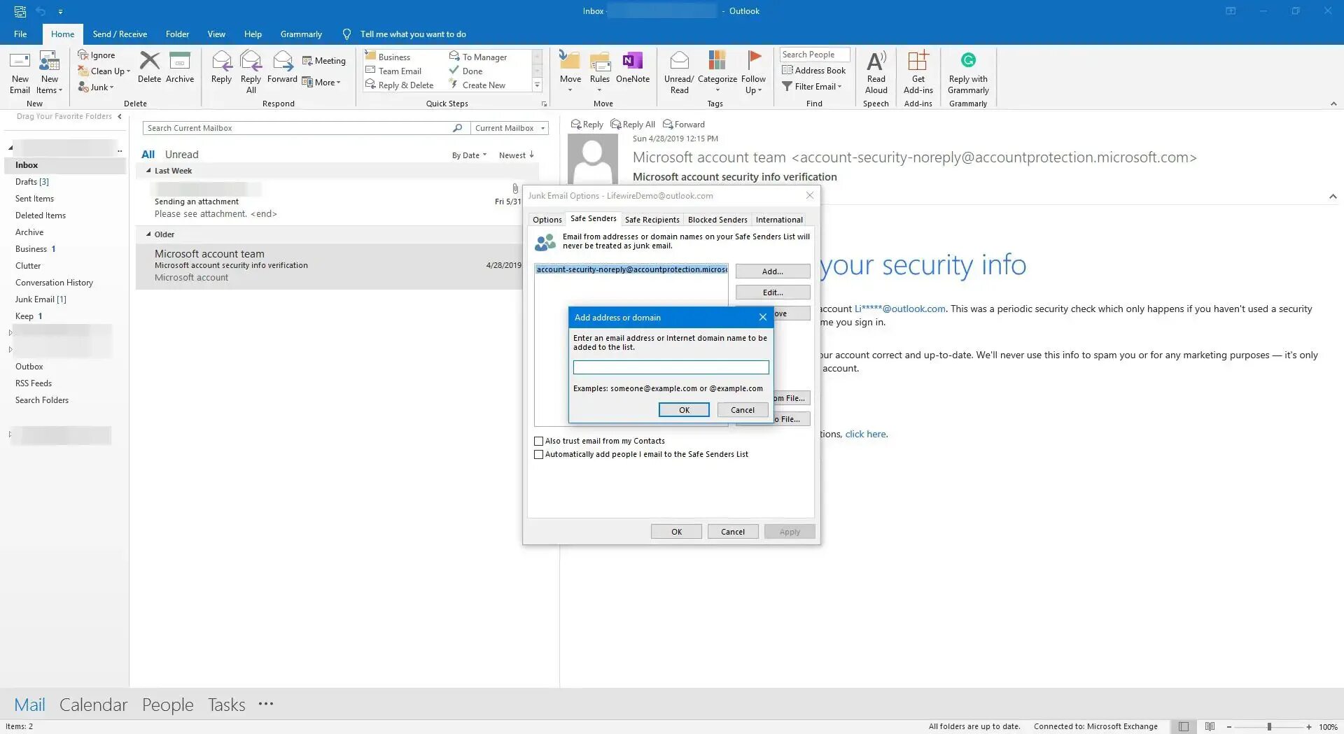
Task: Click the Delete X icon
Action: (149, 61)
